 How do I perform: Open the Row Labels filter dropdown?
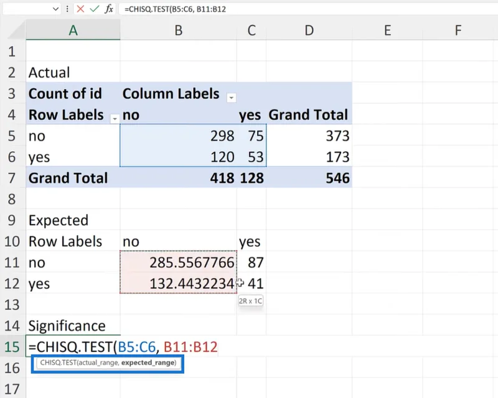(x=115, y=119)
